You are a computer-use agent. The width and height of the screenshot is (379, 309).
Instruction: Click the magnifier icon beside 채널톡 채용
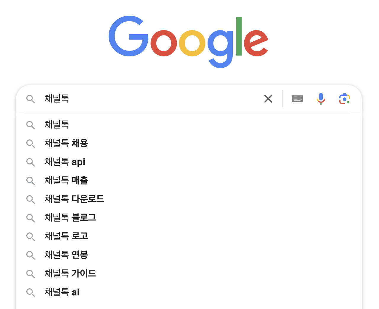pyautogui.click(x=30, y=144)
